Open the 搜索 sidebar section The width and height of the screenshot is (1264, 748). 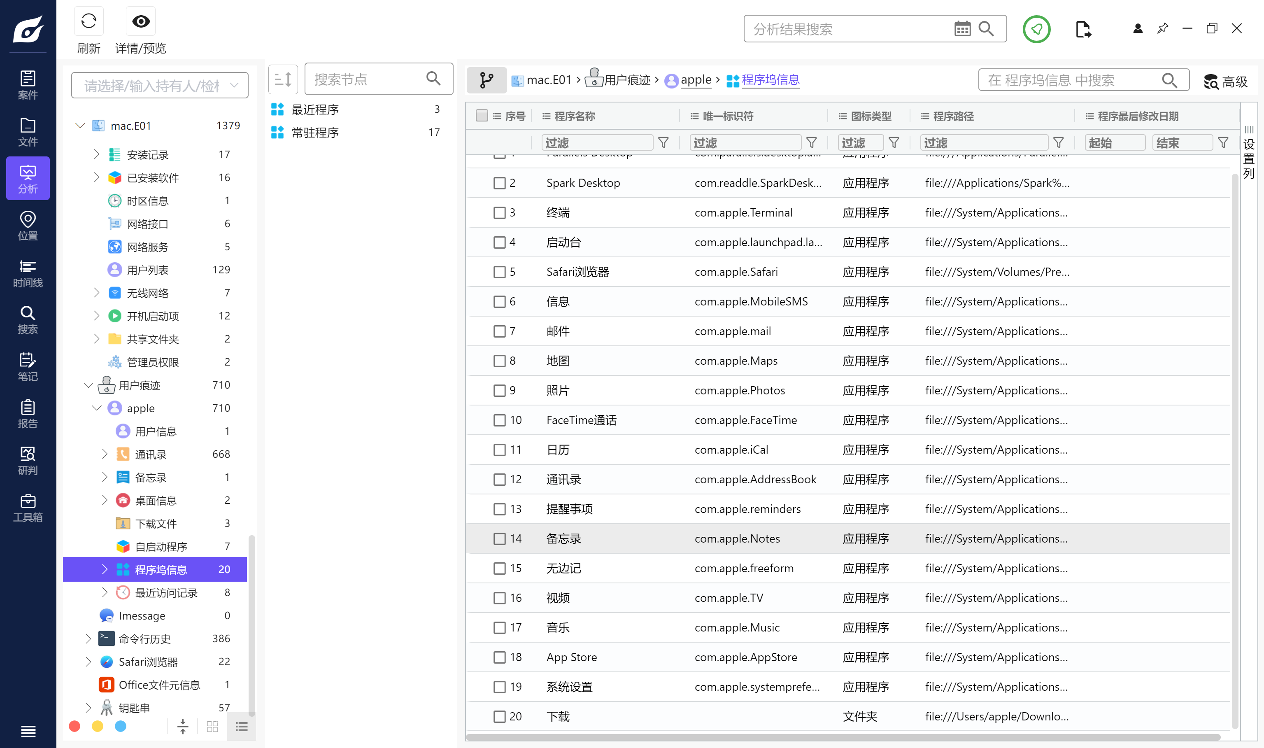click(x=28, y=319)
